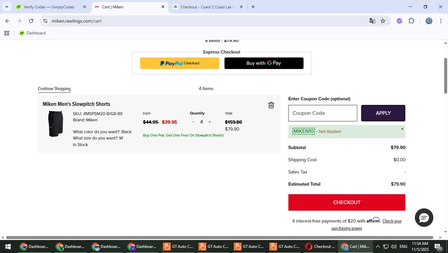Switch to Opera Checkout taskbar window
The height and width of the screenshot is (253, 448).
(x=320, y=247)
